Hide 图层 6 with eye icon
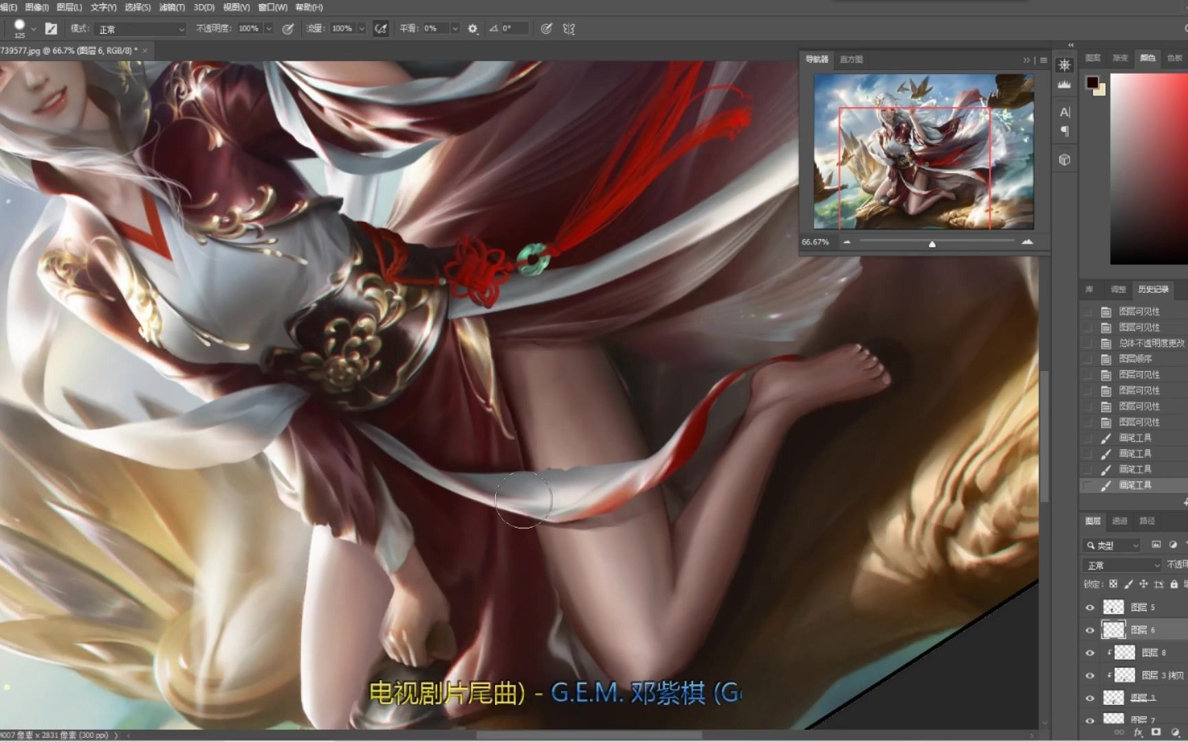Screen dimensions: 1188x742 1090,630
